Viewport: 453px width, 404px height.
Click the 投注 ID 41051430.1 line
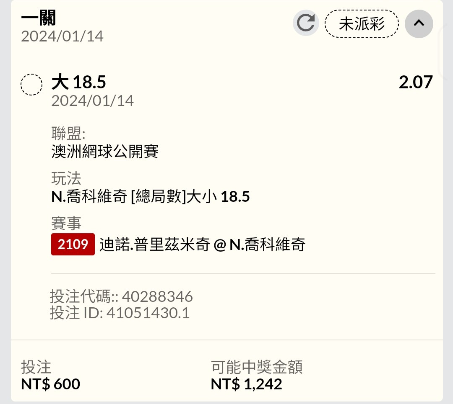click(x=120, y=313)
